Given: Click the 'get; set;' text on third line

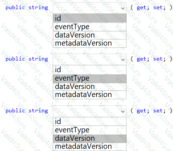Looking at the screenshot, I should tap(151, 111).
